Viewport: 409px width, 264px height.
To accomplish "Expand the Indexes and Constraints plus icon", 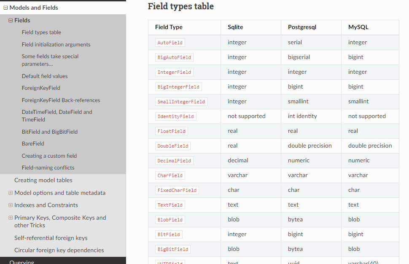I will [x=11, y=205].
